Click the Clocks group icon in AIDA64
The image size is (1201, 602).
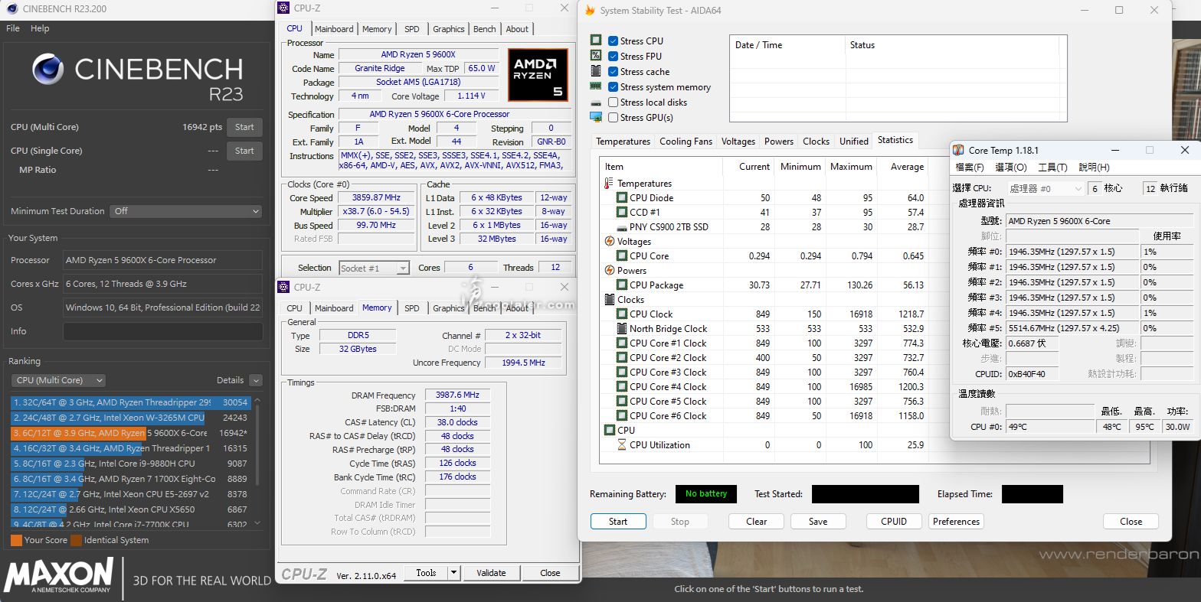click(x=610, y=300)
